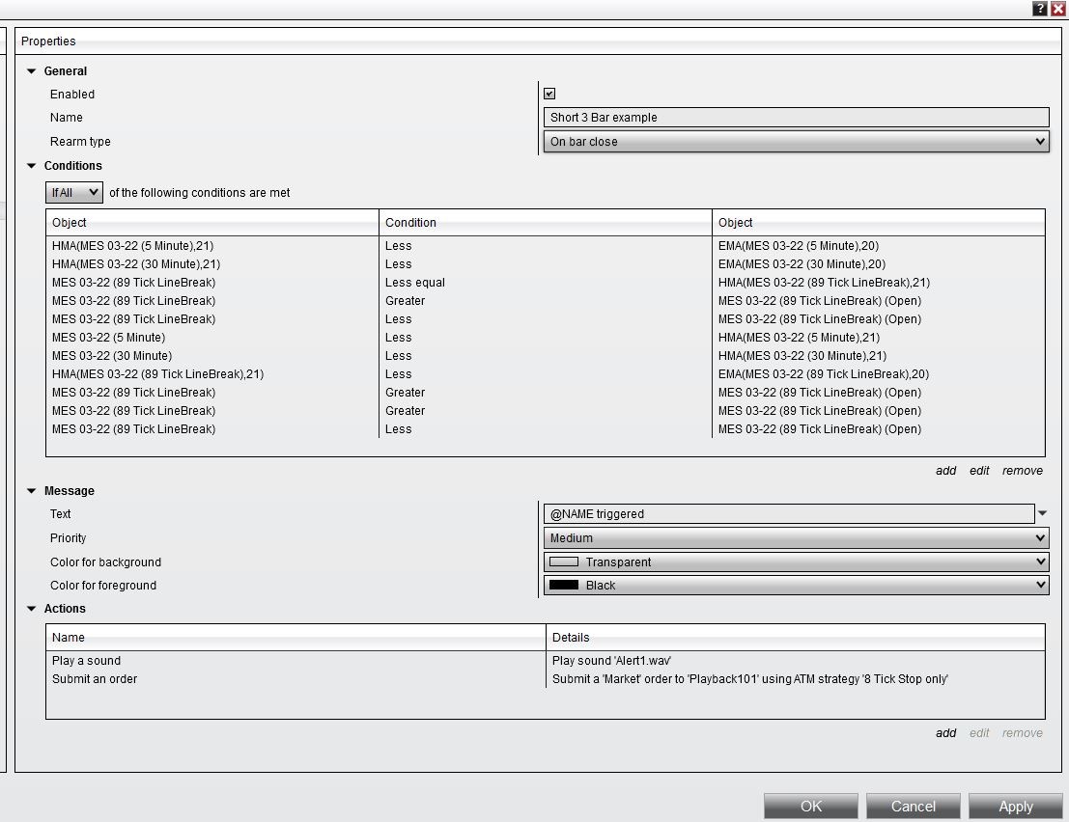This screenshot has height=822, width=1069.
Task: Click the Submit a 'Market' order details cell
Action: 750,679
